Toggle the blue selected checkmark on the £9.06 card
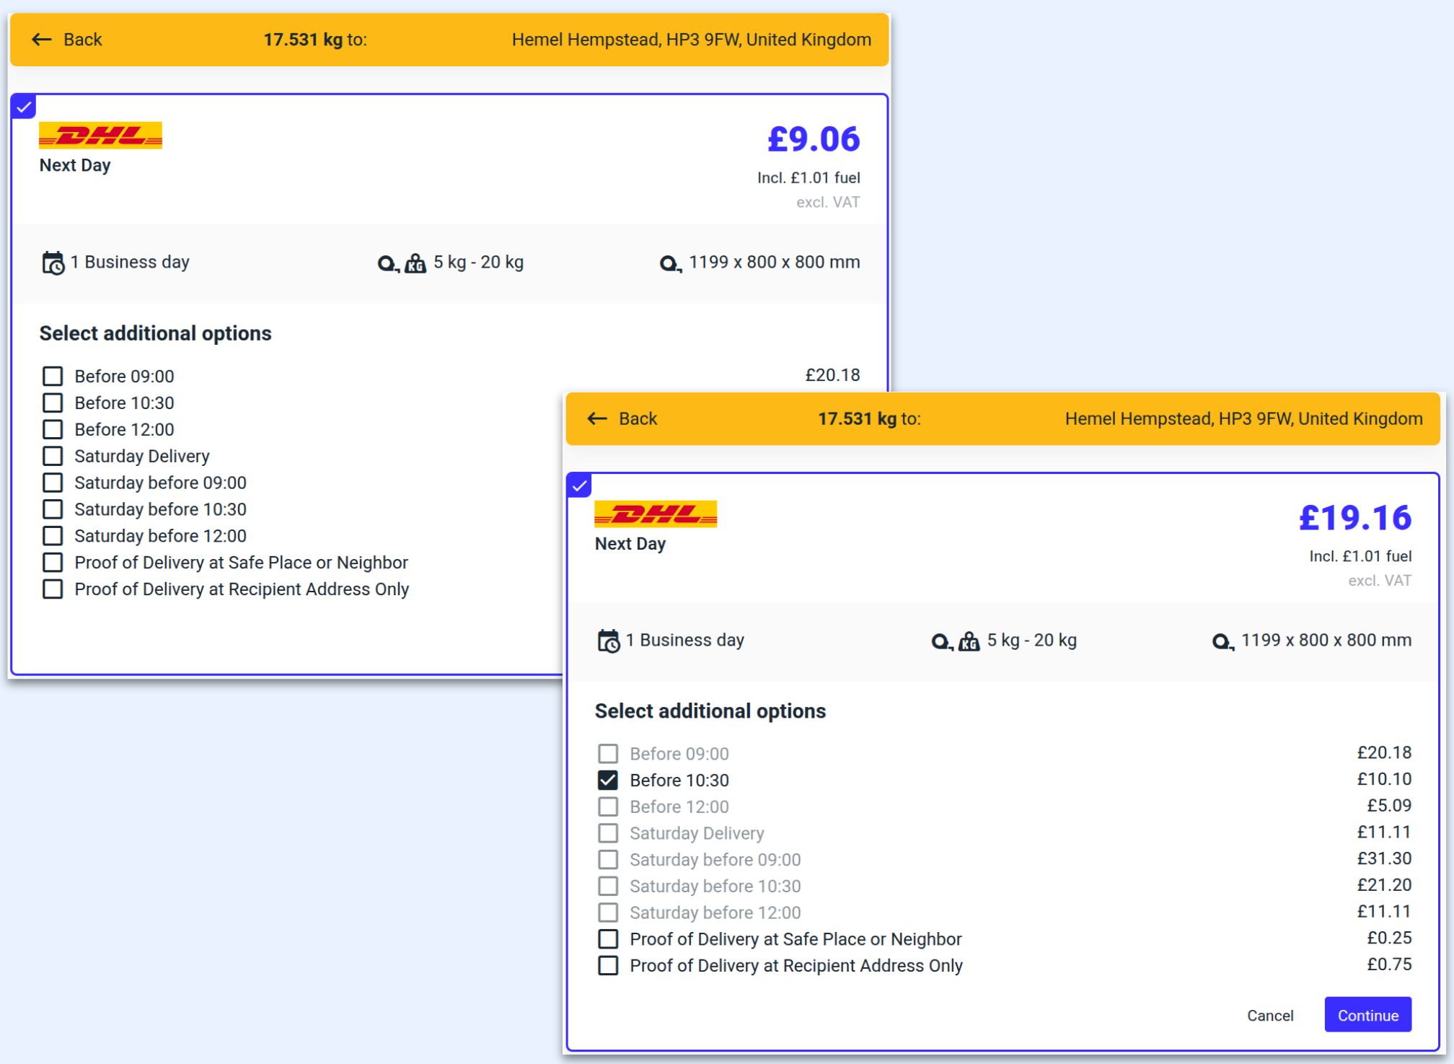The image size is (1454, 1064). pyautogui.click(x=24, y=107)
